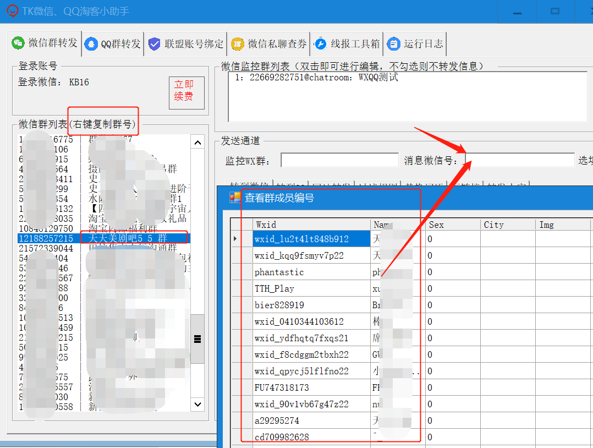This screenshot has height=448, width=593.
Task: Select cell cd709982628
Action: (x=311, y=437)
